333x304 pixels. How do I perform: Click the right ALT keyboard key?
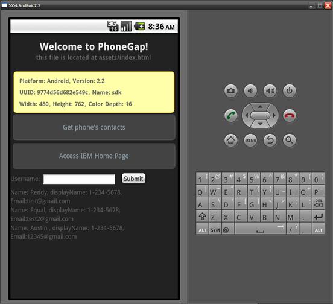(319, 229)
